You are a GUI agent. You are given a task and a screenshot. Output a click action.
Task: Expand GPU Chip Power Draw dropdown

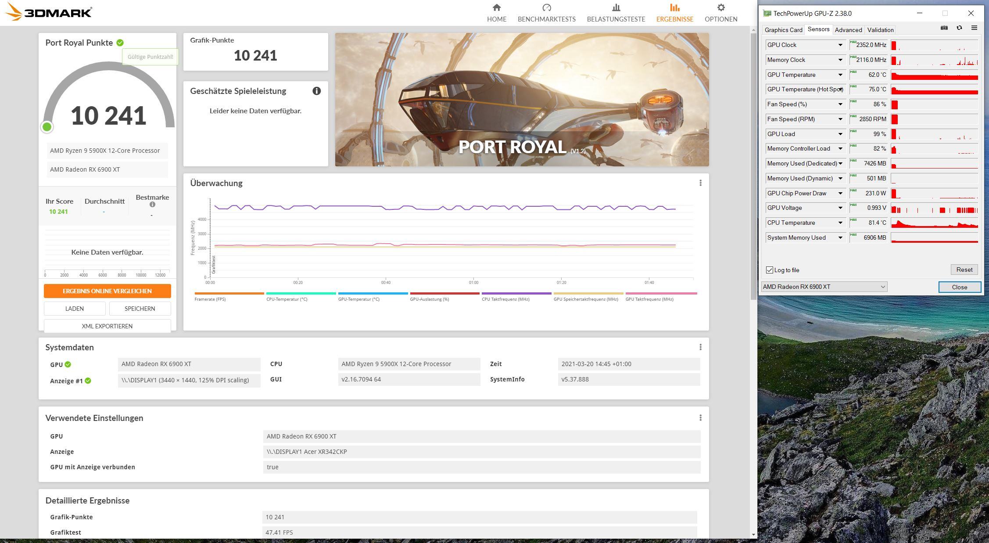click(840, 193)
